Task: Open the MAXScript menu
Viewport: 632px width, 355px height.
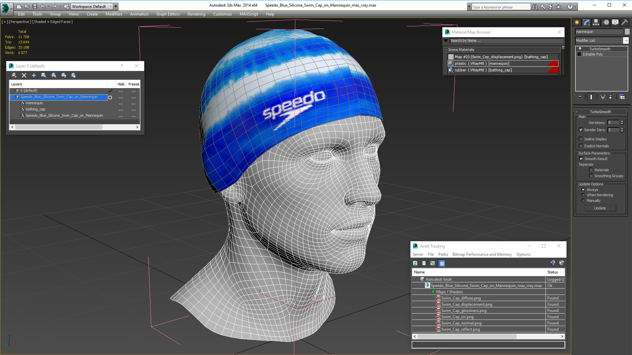Action: coord(249,14)
